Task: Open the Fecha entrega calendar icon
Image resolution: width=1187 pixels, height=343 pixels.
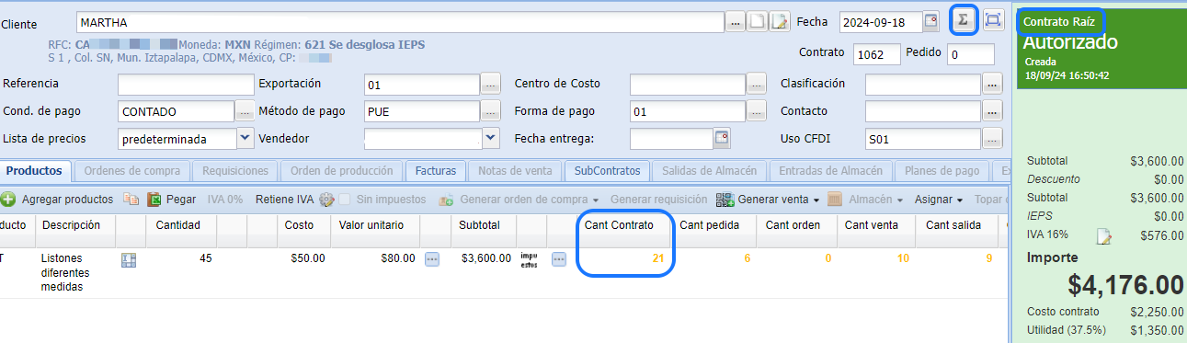Action: pos(722,138)
